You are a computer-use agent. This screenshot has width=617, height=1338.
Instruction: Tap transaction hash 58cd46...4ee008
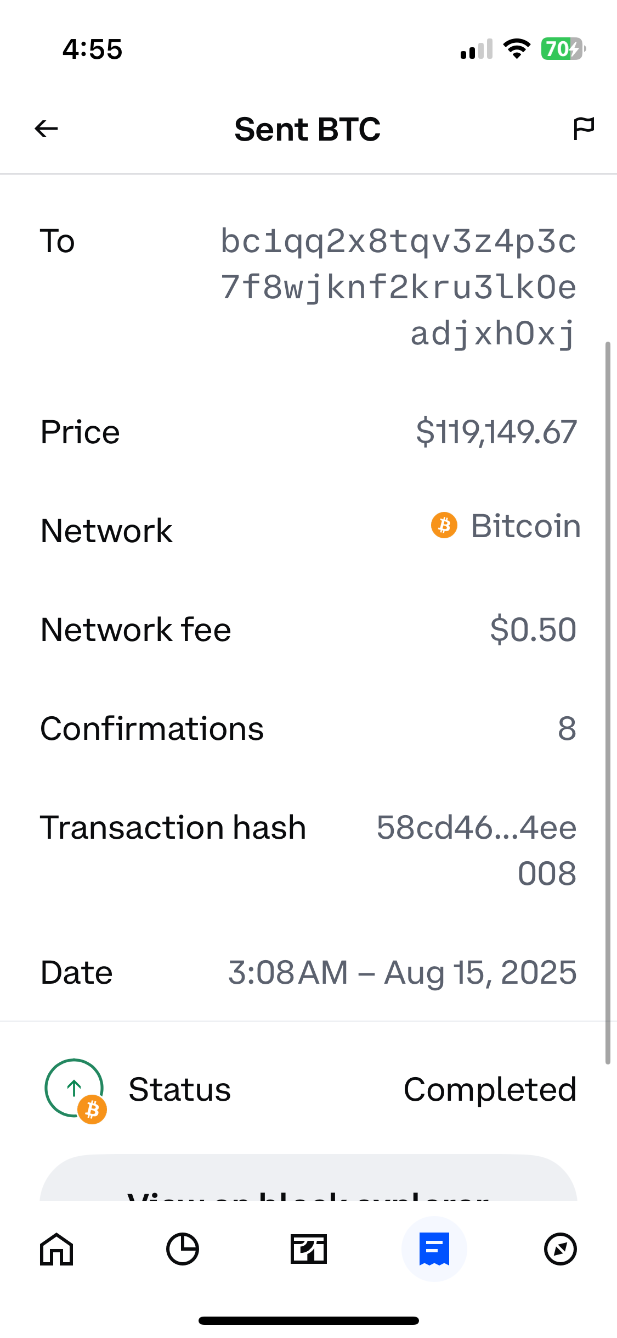pos(476,850)
